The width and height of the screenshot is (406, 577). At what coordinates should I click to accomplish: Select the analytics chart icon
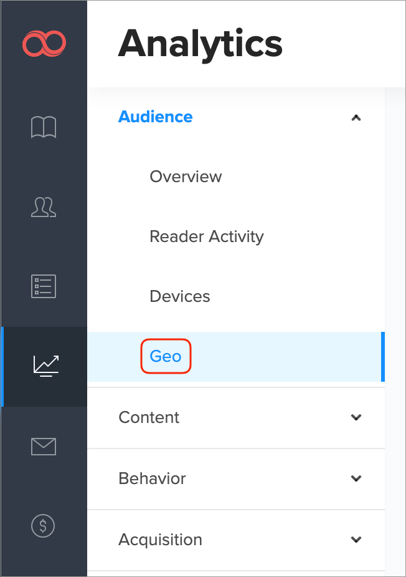pos(45,366)
